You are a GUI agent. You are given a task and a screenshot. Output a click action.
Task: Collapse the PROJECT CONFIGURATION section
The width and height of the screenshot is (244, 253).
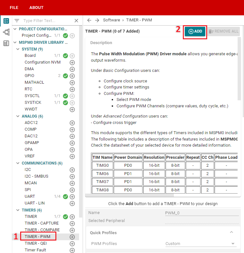tap(15, 29)
